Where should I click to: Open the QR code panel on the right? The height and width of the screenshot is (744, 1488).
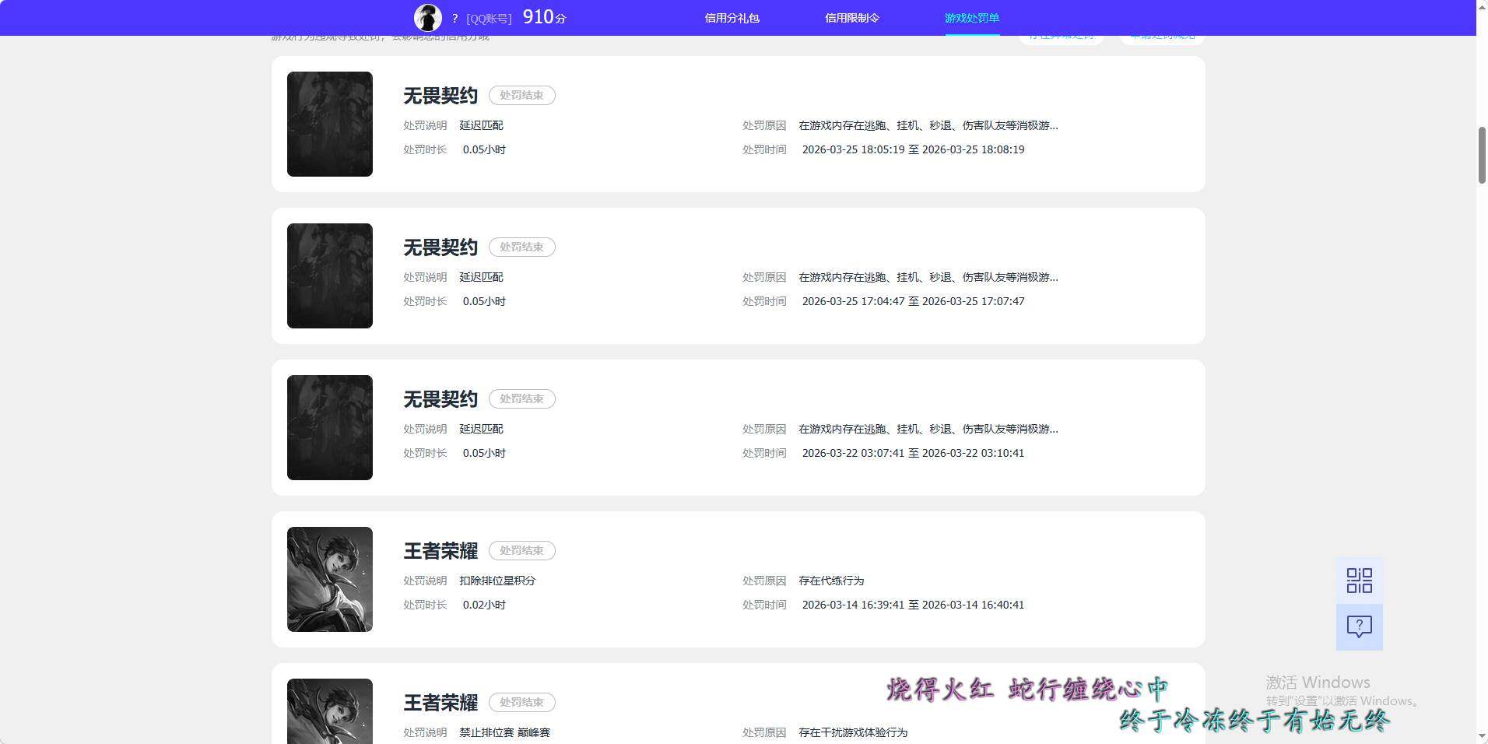(1359, 580)
